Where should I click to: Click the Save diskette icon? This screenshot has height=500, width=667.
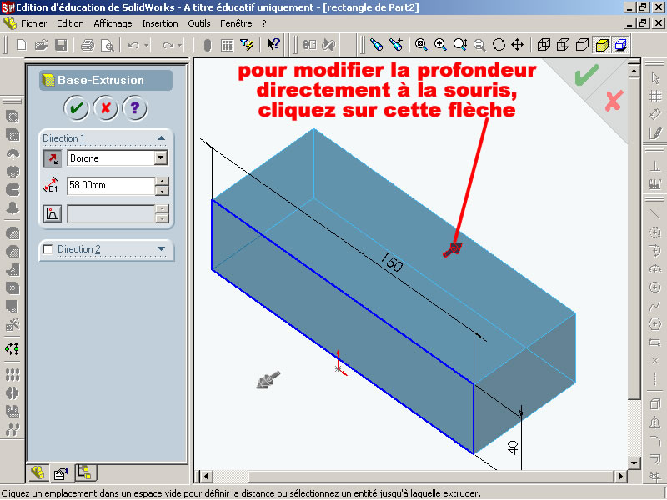pos(61,45)
